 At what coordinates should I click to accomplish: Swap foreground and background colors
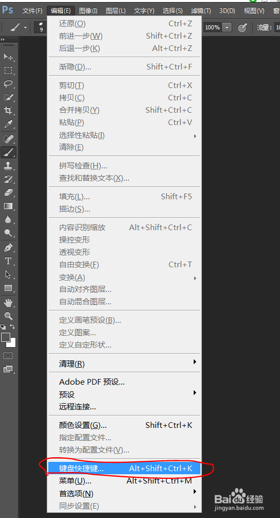12,326
